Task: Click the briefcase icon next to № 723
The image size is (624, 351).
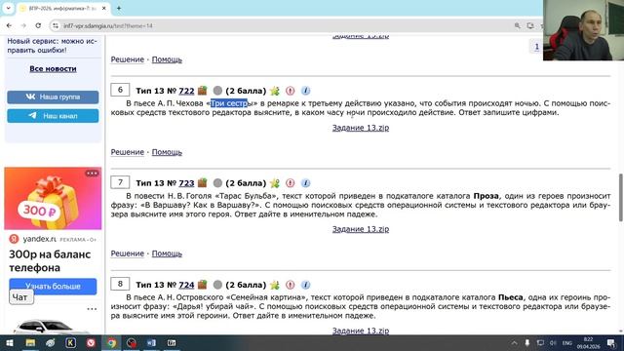Action: point(203,183)
